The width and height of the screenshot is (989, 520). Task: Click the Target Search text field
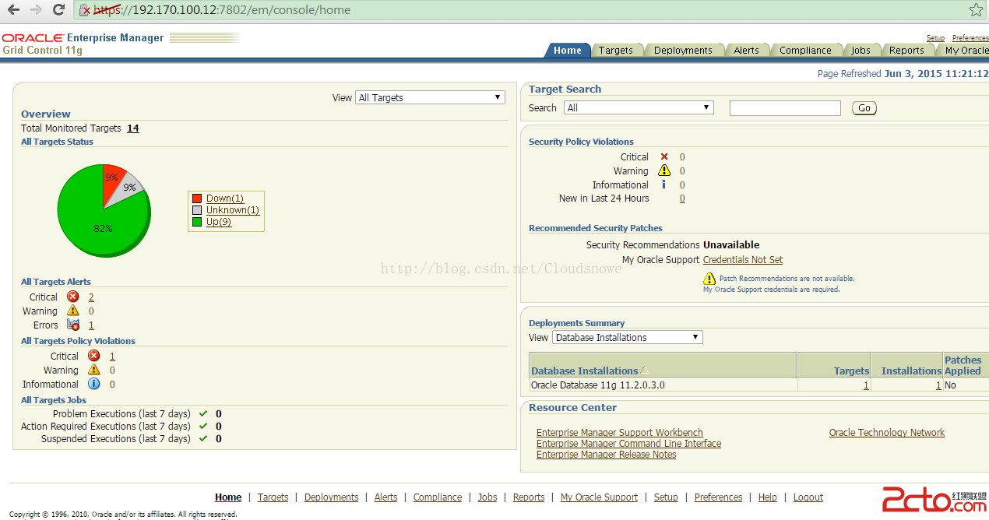[785, 108]
